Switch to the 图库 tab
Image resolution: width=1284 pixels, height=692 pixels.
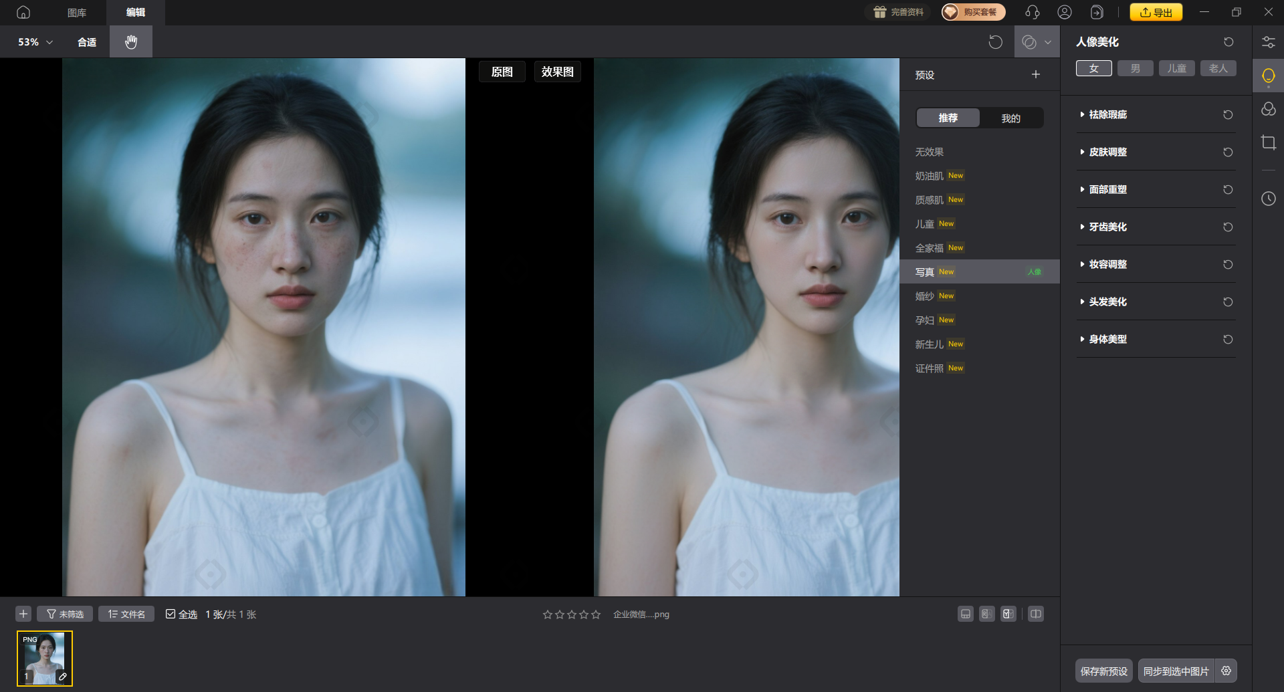[77, 13]
